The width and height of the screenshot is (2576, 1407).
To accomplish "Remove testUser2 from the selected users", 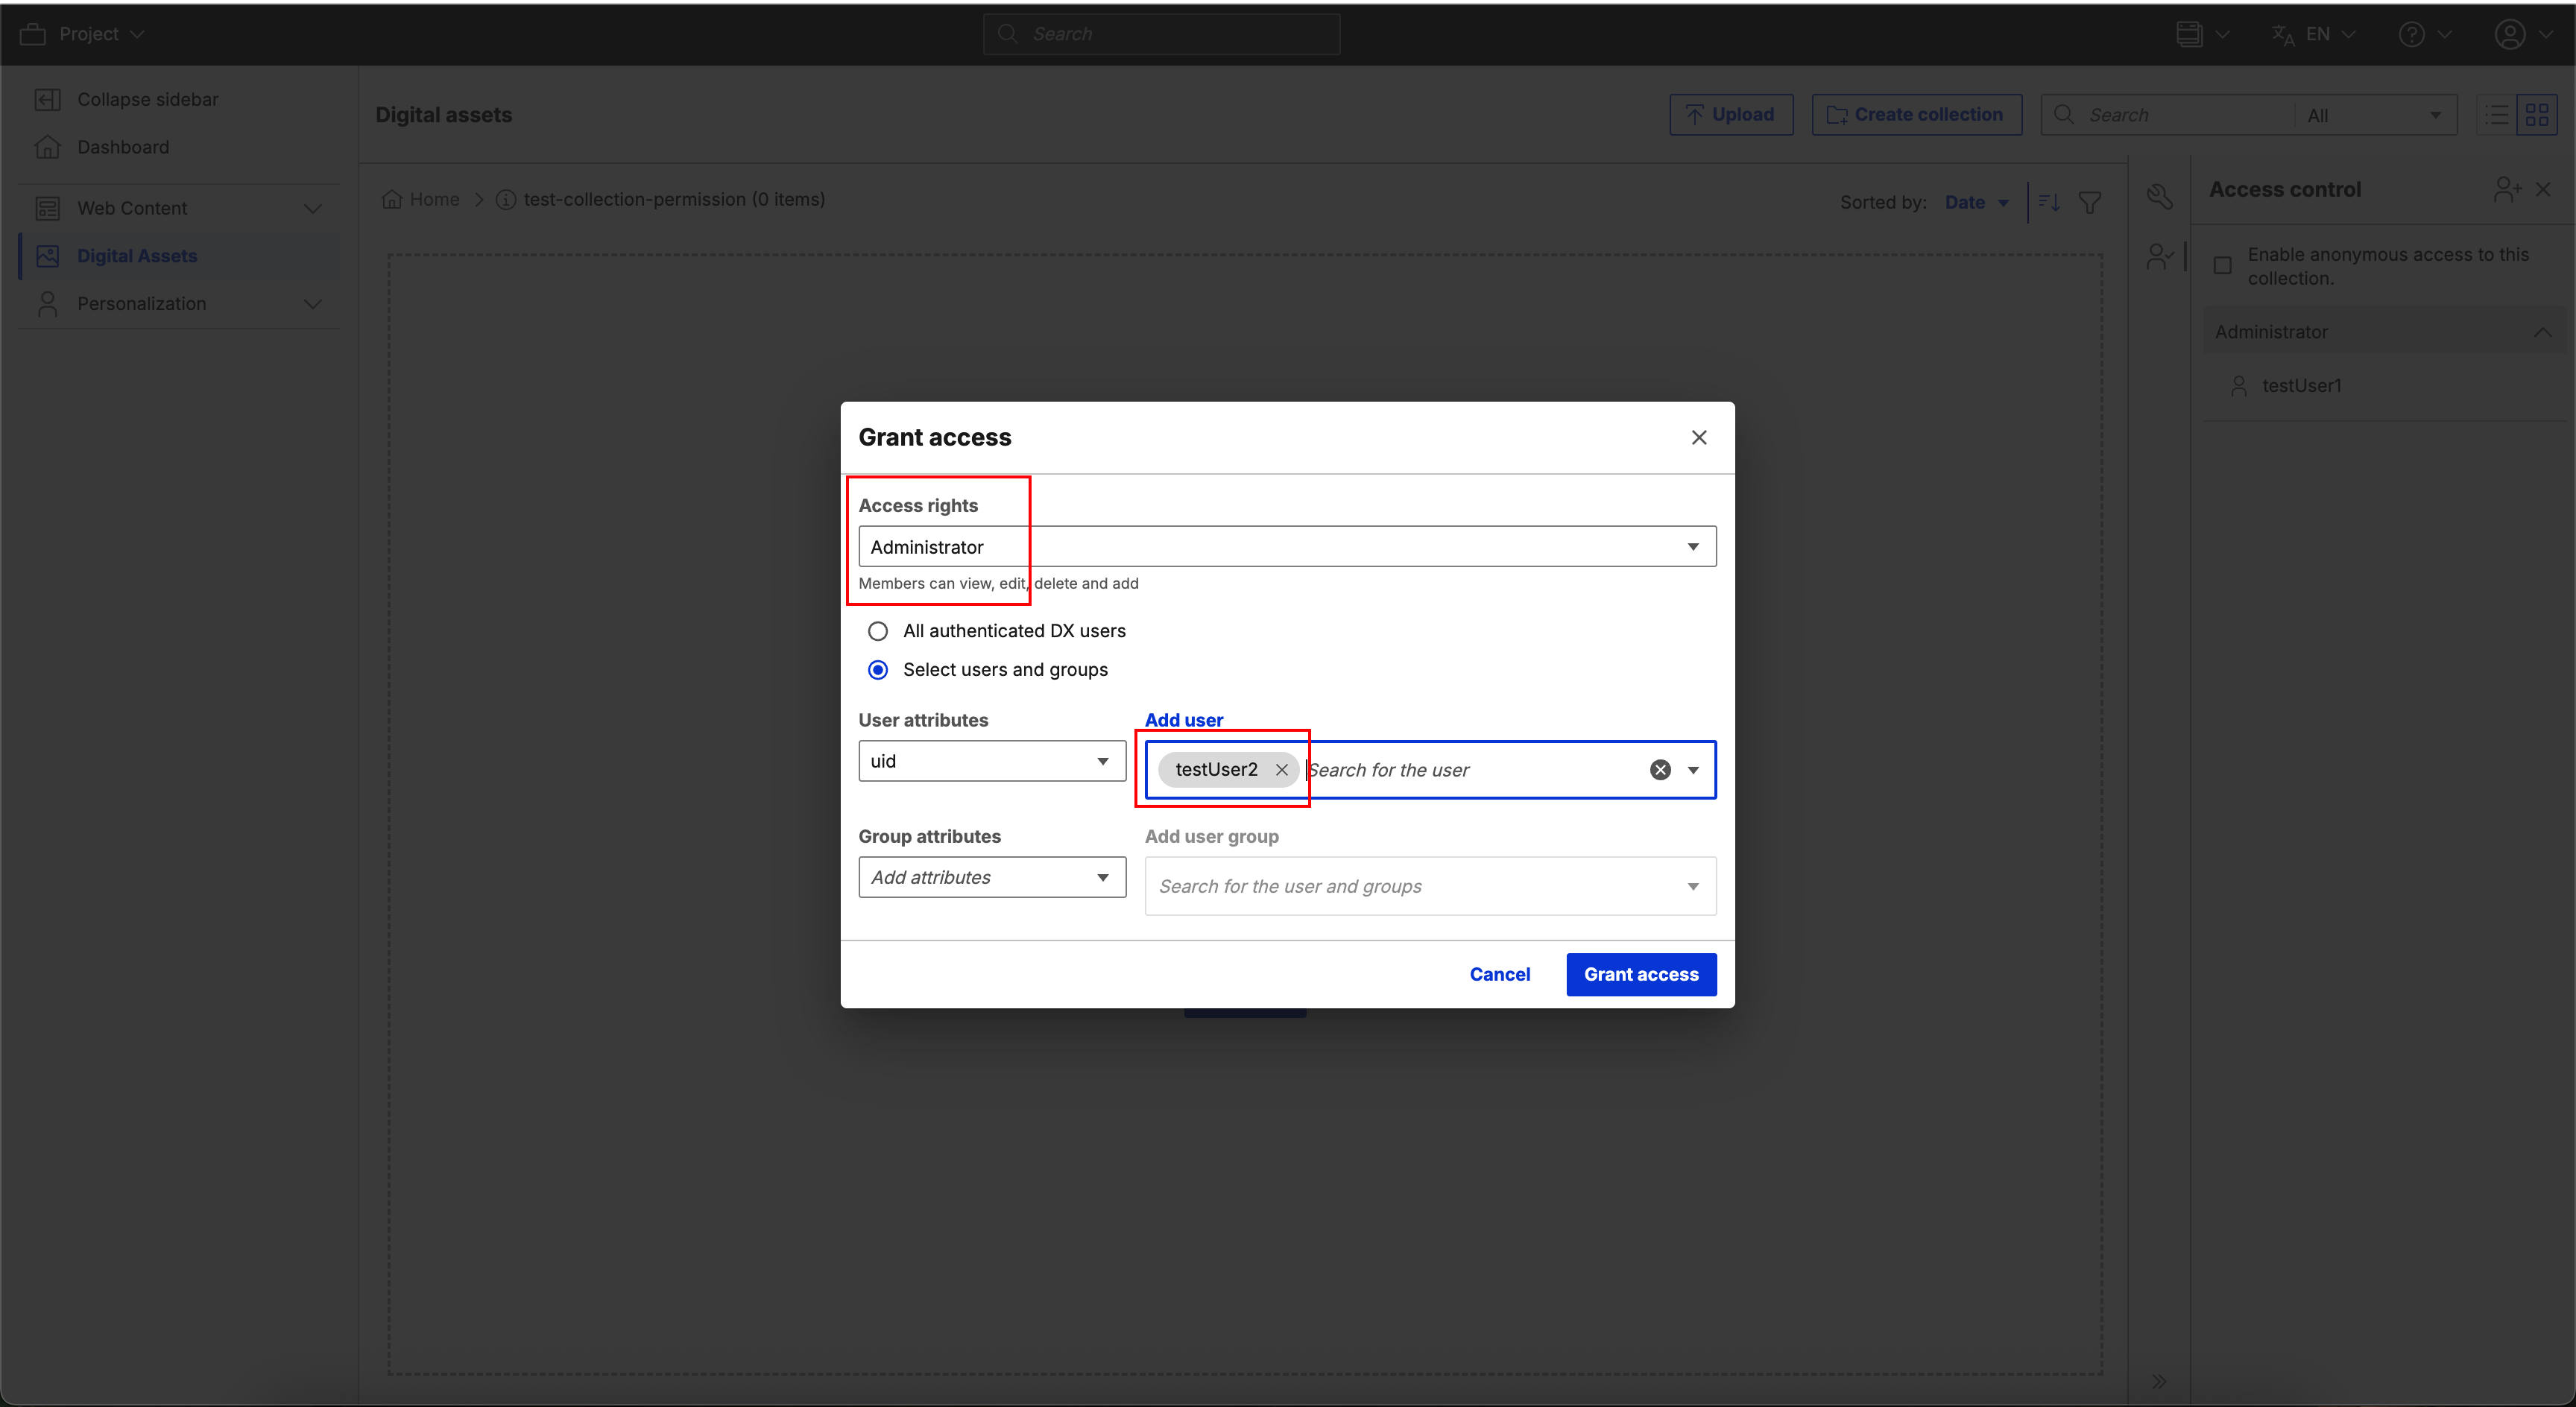I will tap(1283, 770).
